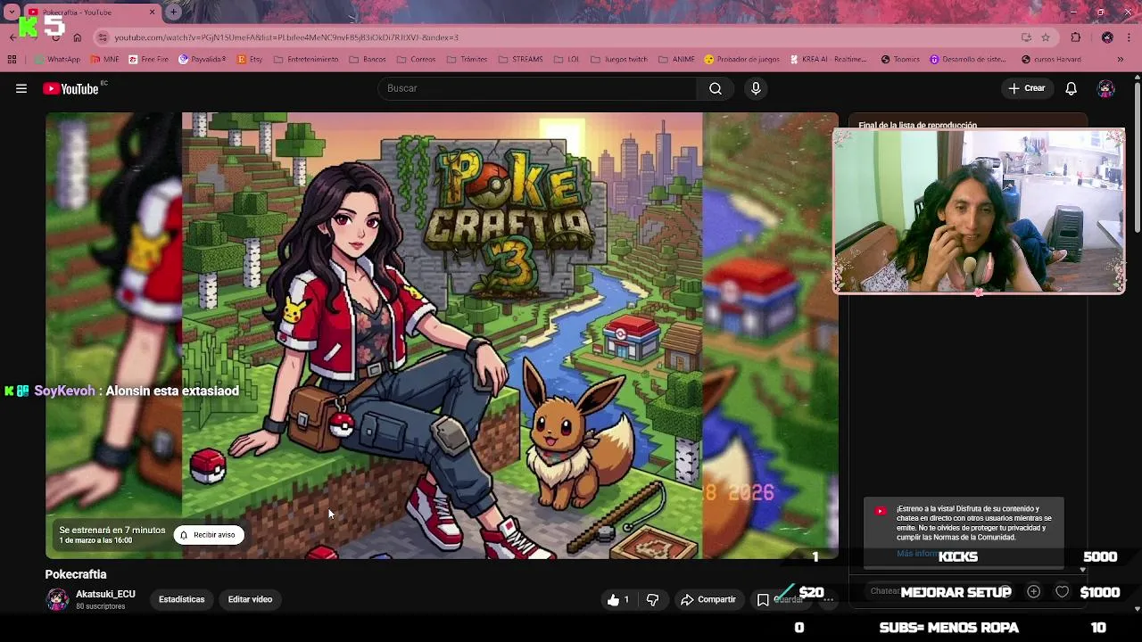Share the video with Compartir
Viewport: 1142px width, 642px height.
coord(708,600)
